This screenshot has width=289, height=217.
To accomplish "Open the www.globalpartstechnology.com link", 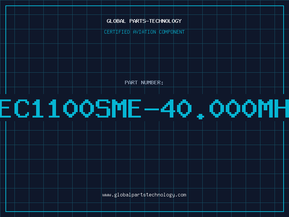I will (144, 195).
